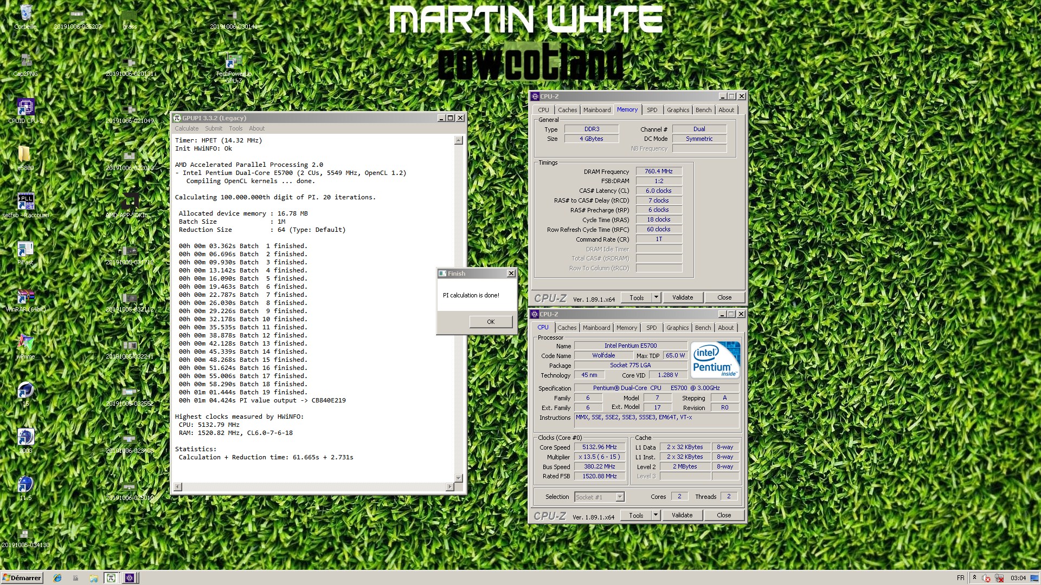Select the setfsb shortcut icon
Image resolution: width=1041 pixels, height=585 pixels.
[25, 206]
